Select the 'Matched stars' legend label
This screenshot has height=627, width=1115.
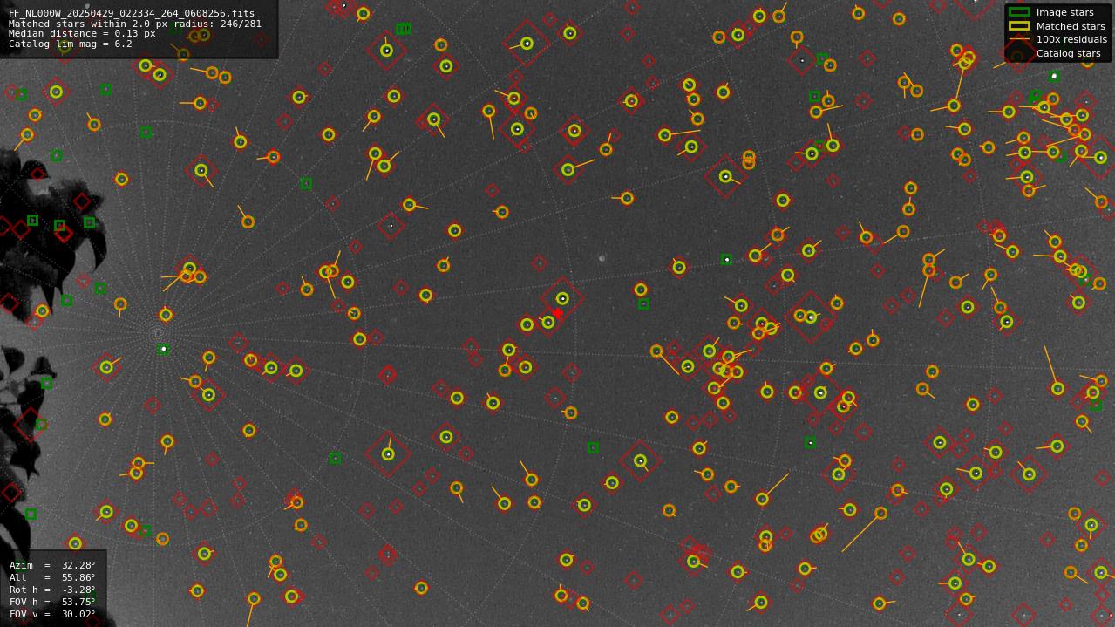tap(1070, 26)
